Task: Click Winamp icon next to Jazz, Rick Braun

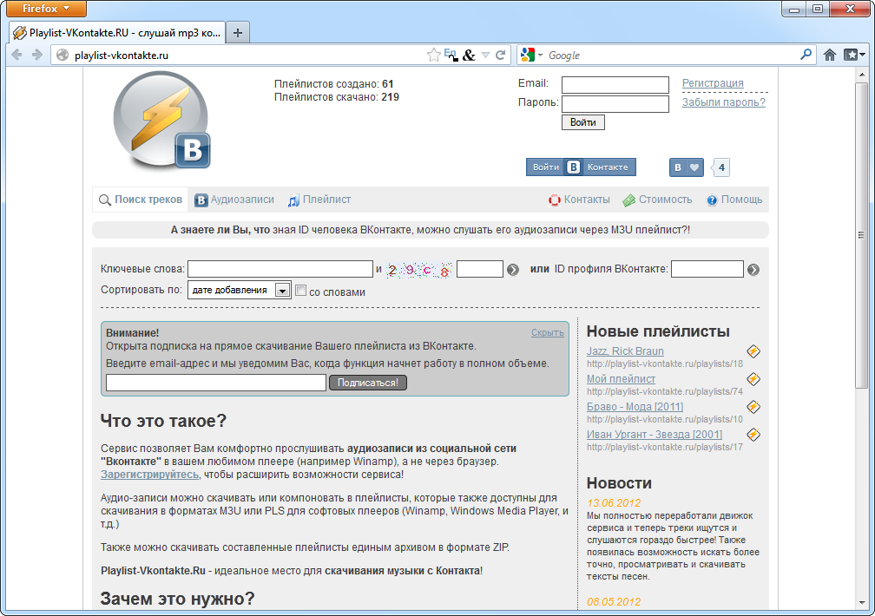Action: 753,351
